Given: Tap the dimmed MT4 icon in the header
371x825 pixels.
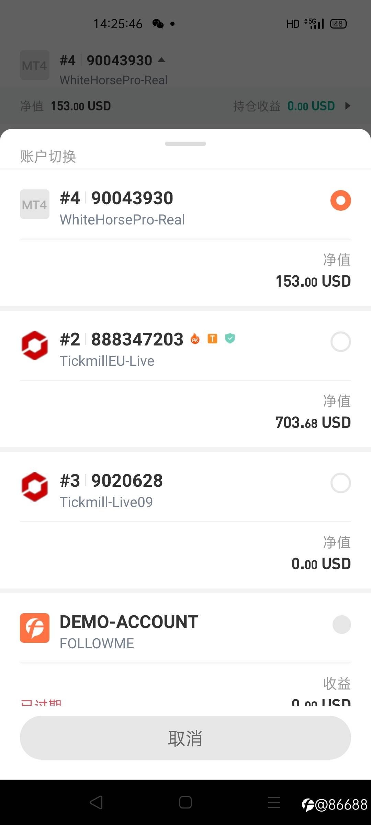Looking at the screenshot, I should [x=34, y=65].
